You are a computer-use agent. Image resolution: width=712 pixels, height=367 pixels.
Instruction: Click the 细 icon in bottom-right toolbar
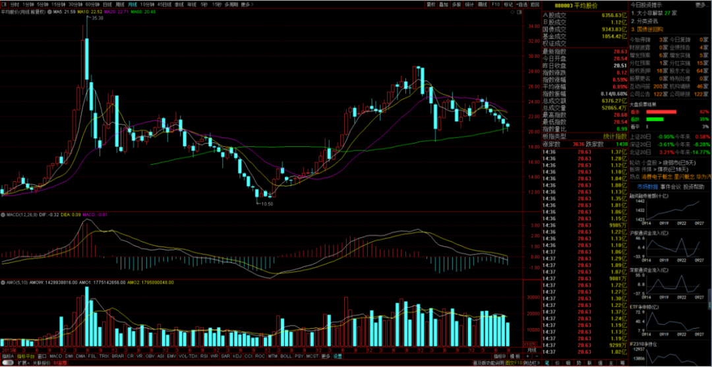tap(568, 363)
